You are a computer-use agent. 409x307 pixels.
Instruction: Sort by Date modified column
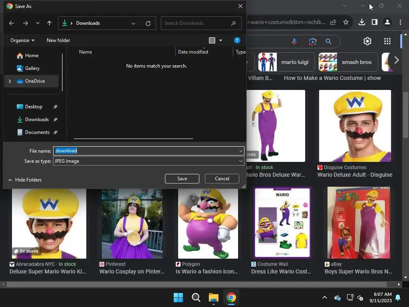click(193, 52)
